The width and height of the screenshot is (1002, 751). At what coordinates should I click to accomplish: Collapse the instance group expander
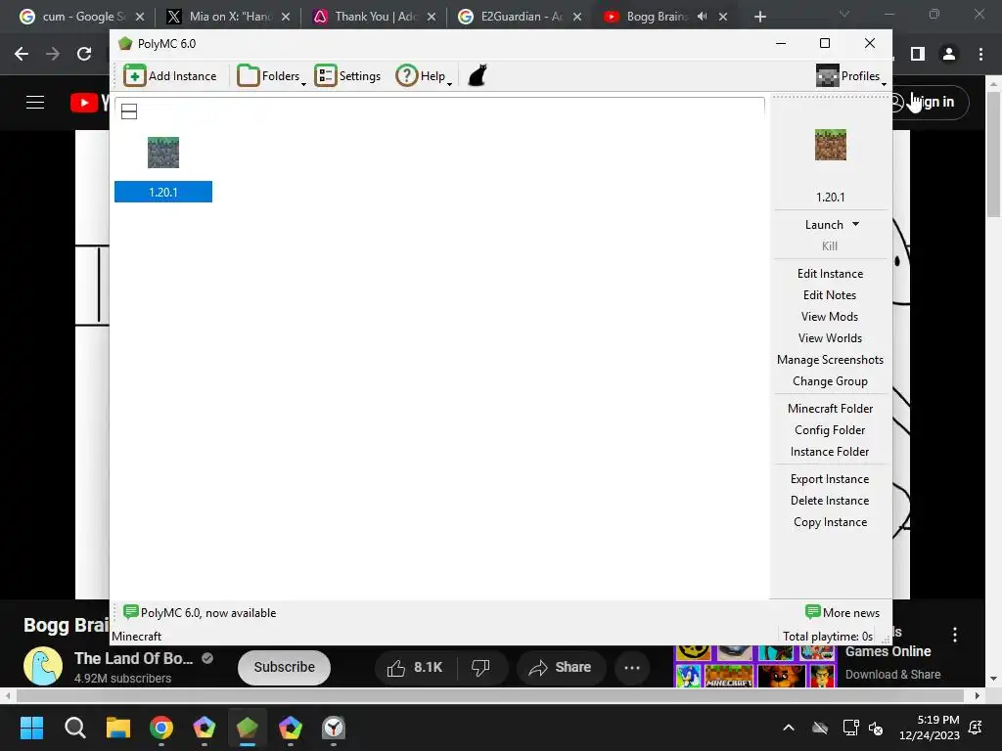129,111
